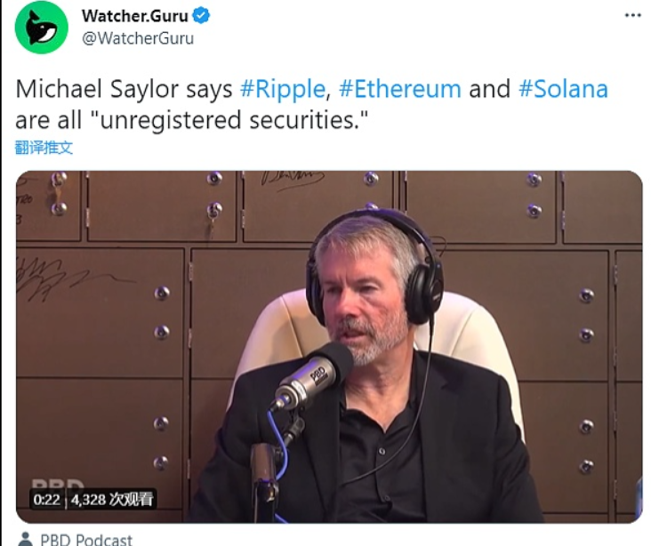Click the 4,328 次观看 view count
Image resolution: width=651 pixels, height=546 pixels.
pos(112,499)
